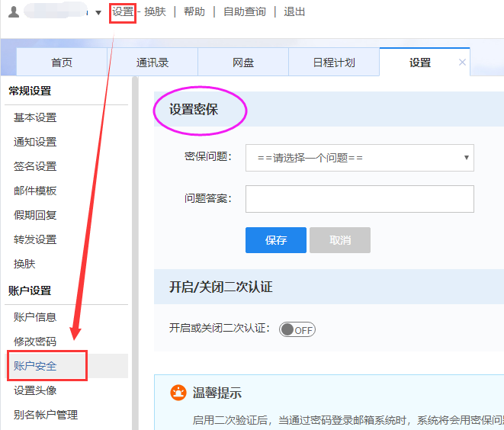
Task: Open 帮助 from the top bar
Action: click(194, 11)
